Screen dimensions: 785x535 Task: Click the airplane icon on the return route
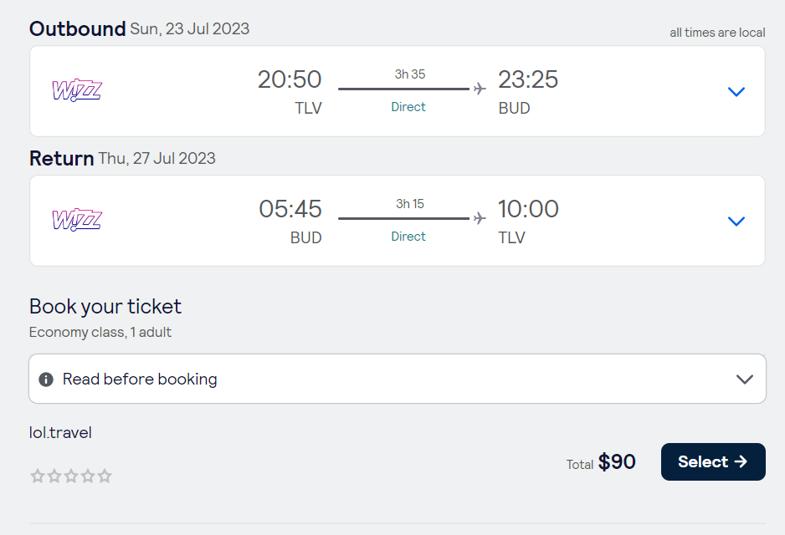pyautogui.click(x=480, y=218)
